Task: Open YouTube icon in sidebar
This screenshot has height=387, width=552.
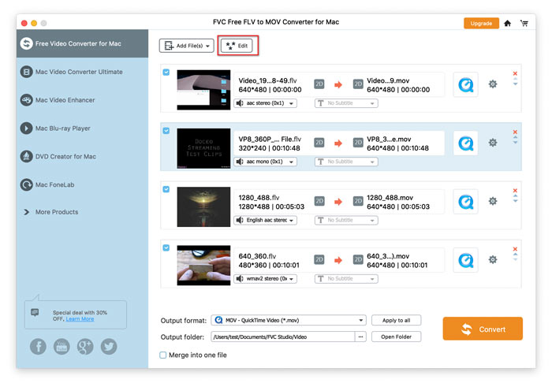Action: (x=62, y=347)
